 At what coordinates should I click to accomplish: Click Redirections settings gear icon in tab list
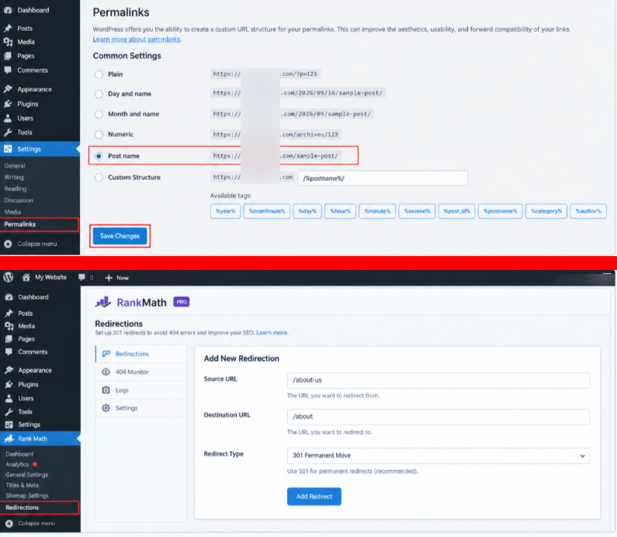click(106, 408)
